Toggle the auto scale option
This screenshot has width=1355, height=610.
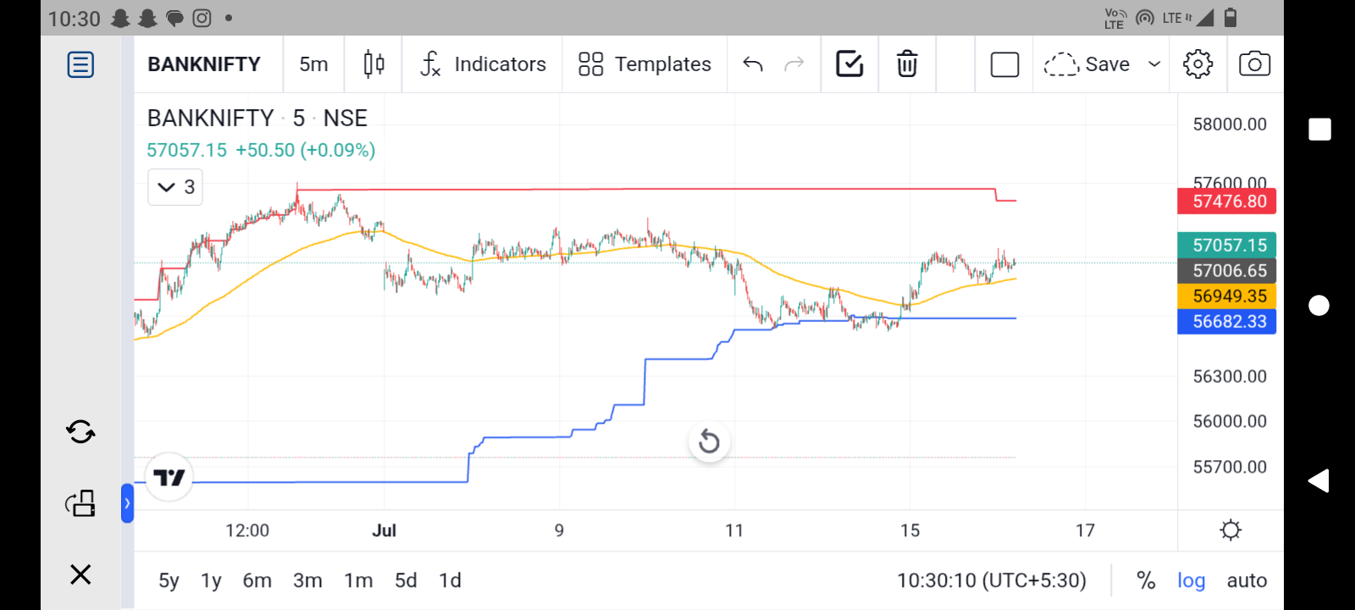[1247, 580]
